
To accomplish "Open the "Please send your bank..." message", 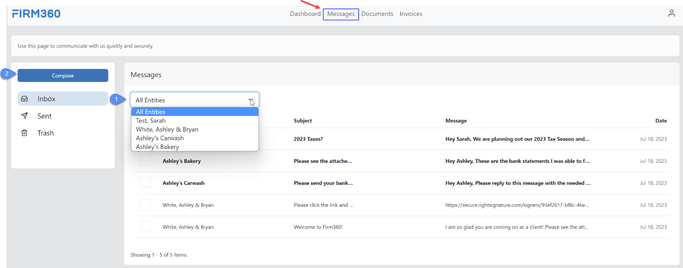I will point(323,183).
